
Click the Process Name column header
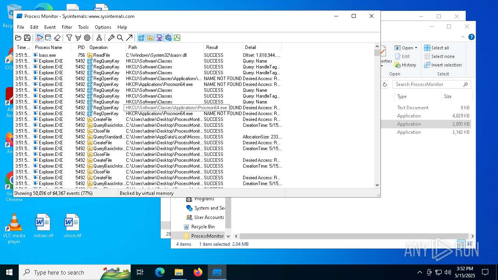click(52, 47)
